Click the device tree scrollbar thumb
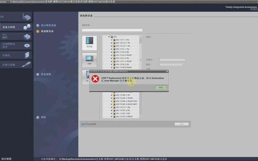Viewport: 258px width, 161px height. pos(141,41)
